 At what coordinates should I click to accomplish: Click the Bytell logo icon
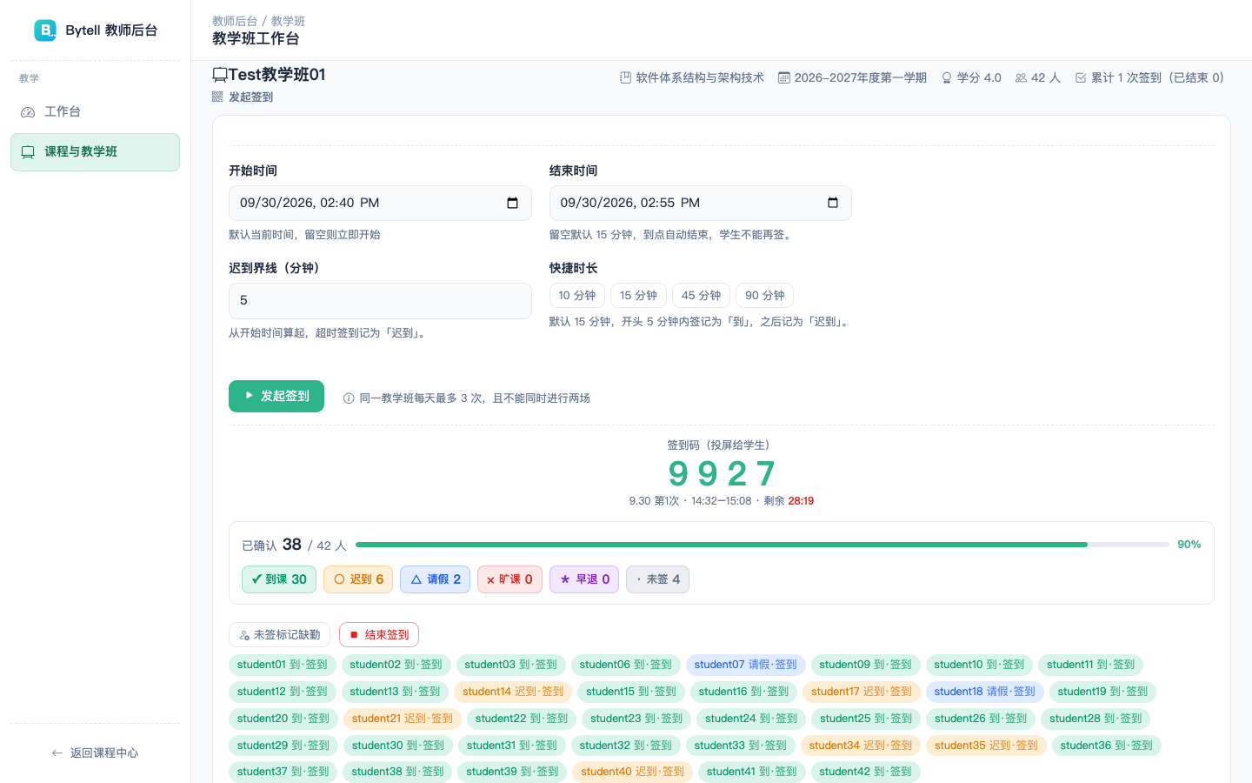(45, 30)
